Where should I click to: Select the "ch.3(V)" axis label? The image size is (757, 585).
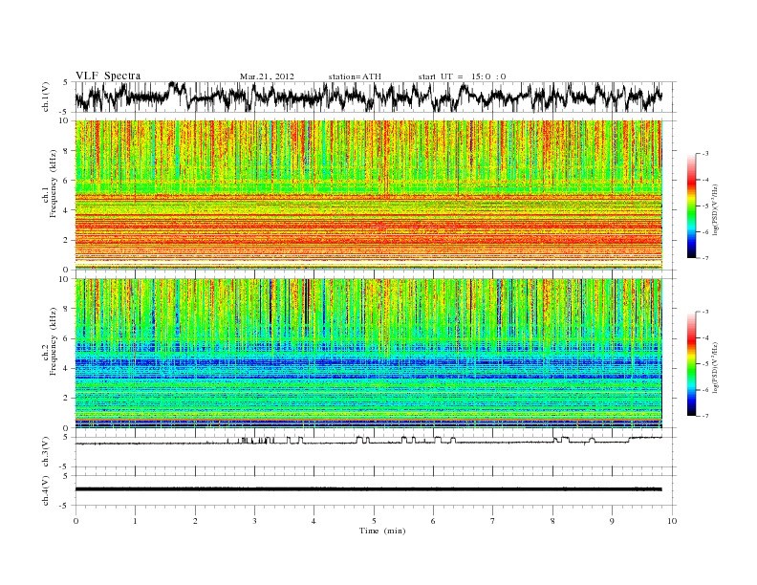pyautogui.click(x=45, y=452)
